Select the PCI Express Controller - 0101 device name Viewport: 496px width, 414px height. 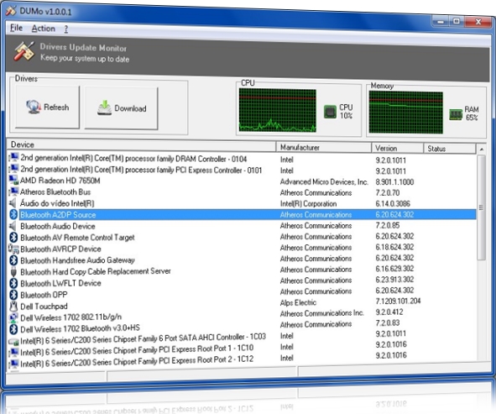[x=141, y=170]
